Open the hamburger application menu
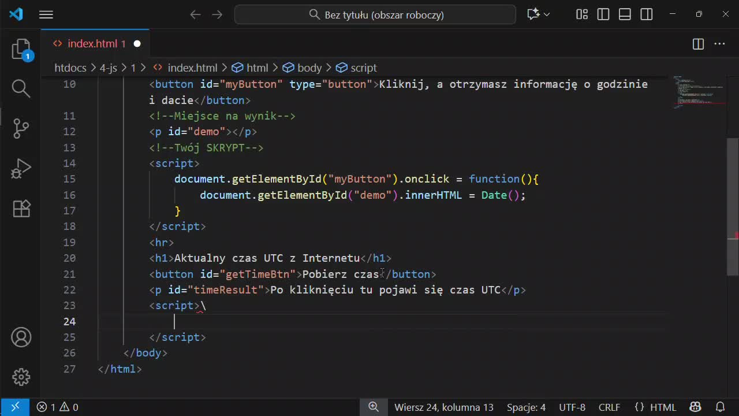Viewport: 739px width, 416px height. [x=46, y=14]
